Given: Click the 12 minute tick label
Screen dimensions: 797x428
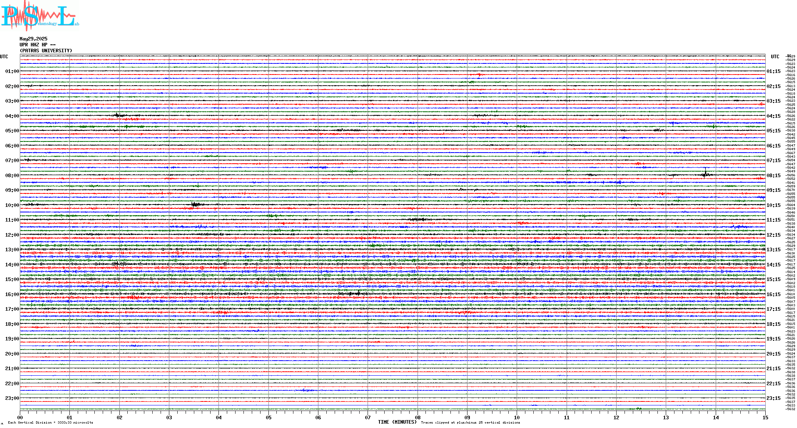Looking at the screenshot, I should 616,417.
